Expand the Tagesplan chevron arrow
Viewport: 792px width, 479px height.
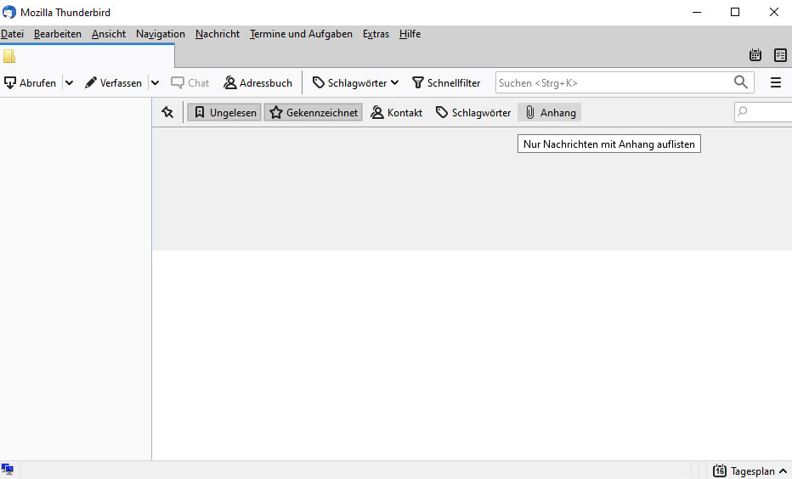coord(783,471)
